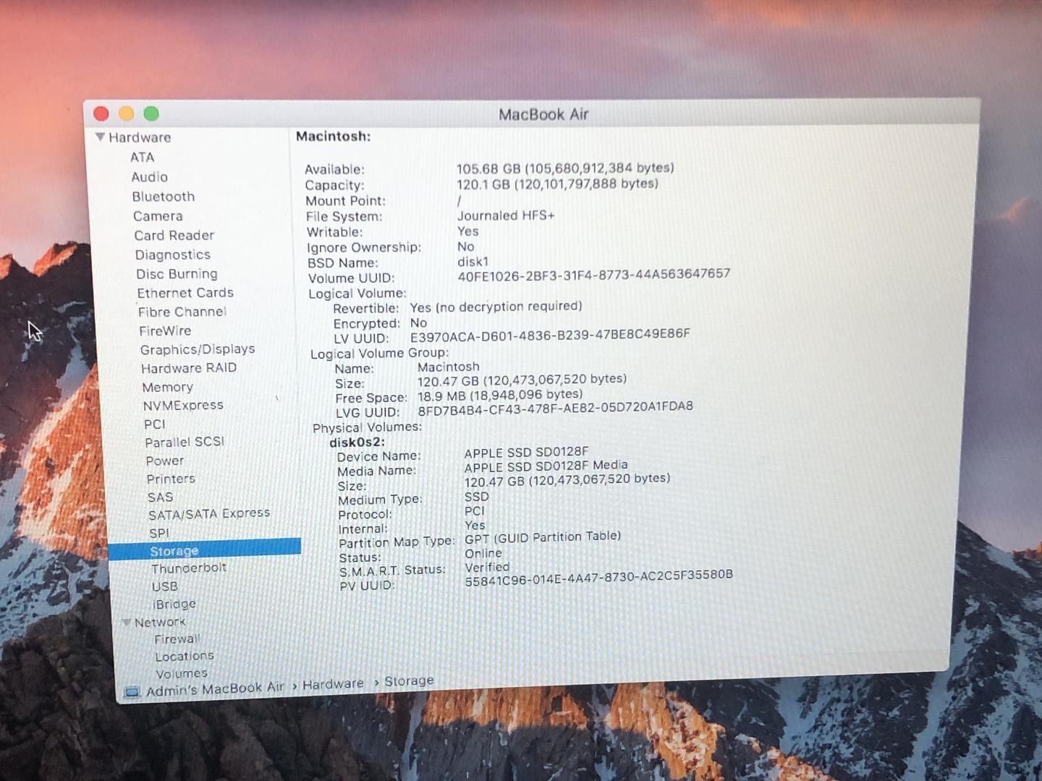Click PV UUID value 55841C96

598,578
